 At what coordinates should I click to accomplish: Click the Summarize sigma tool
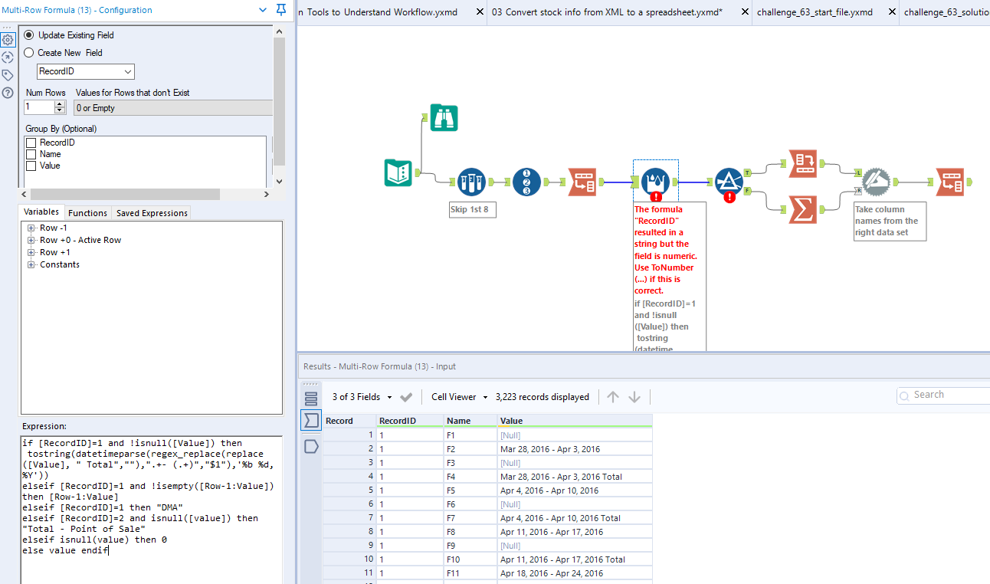[802, 208]
